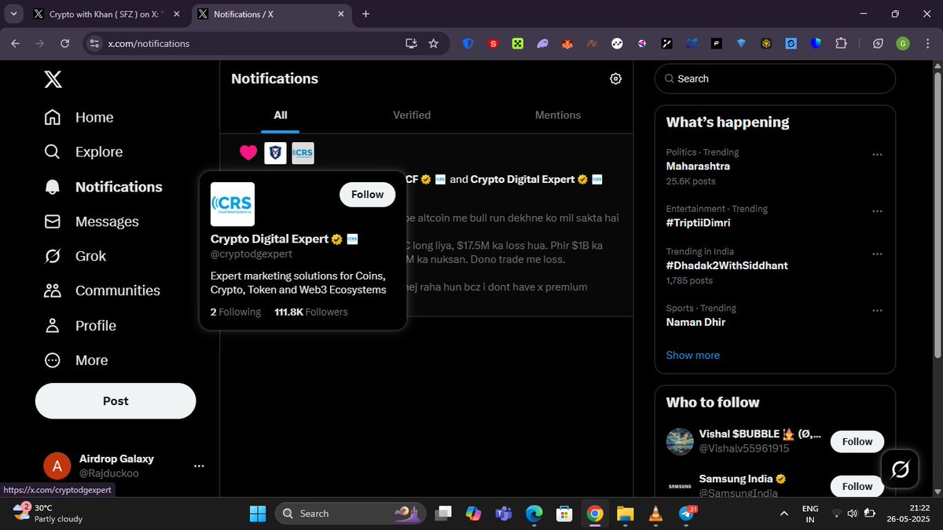Open Microsoft Edge from the taskbar
Screen dimensions: 943x530
click(534, 514)
